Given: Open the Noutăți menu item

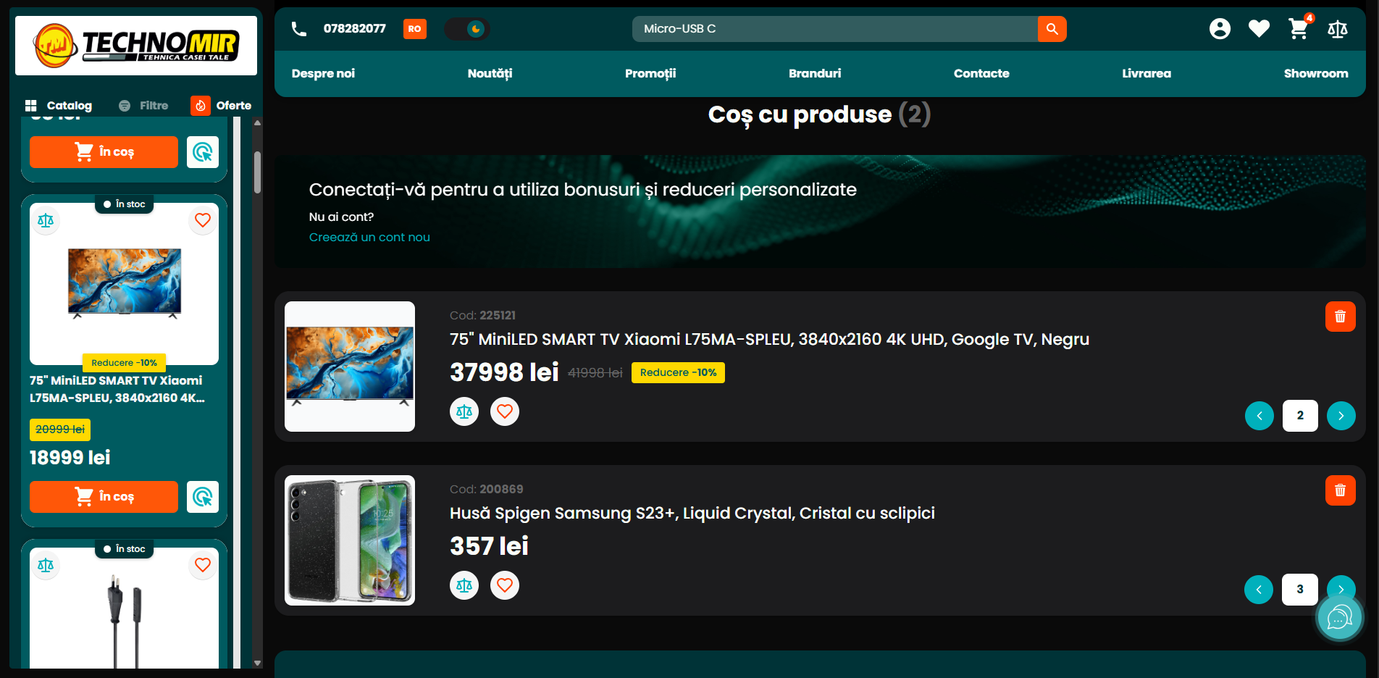Looking at the screenshot, I should (x=490, y=73).
